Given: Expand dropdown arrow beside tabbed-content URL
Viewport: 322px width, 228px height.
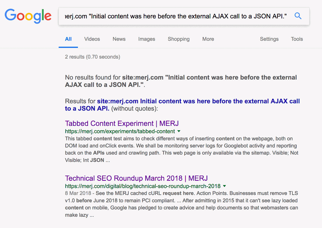Looking at the screenshot, I should pyautogui.click(x=179, y=131).
